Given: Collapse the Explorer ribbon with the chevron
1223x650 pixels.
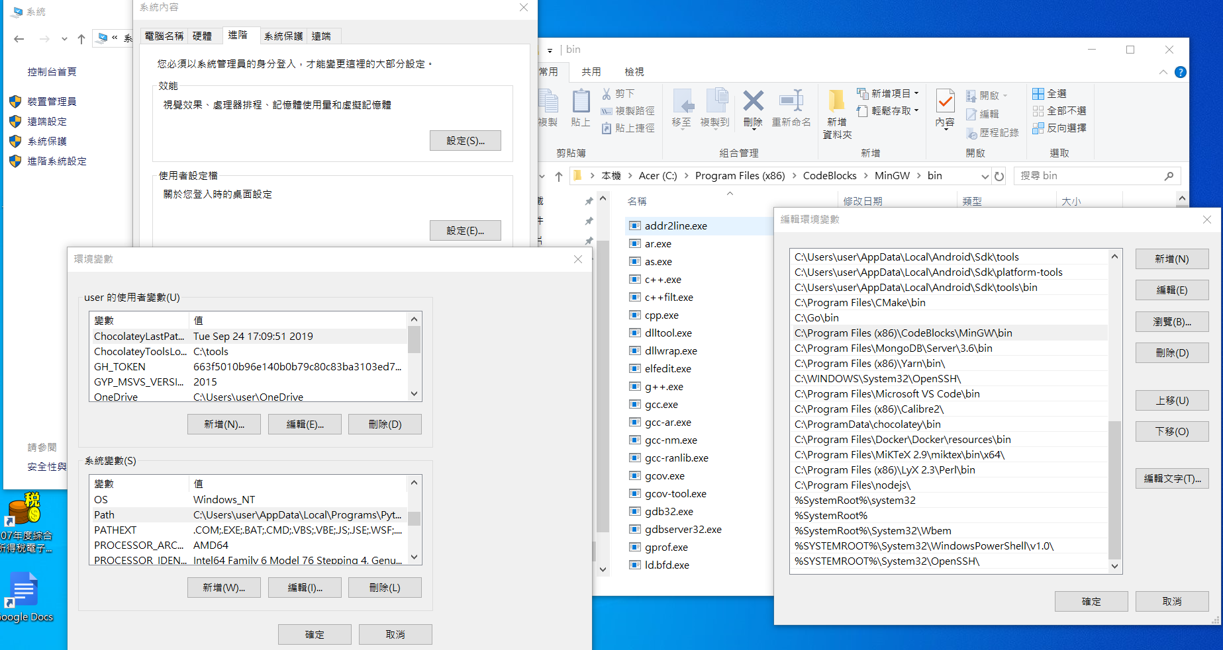Looking at the screenshot, I should (1163, 72).
